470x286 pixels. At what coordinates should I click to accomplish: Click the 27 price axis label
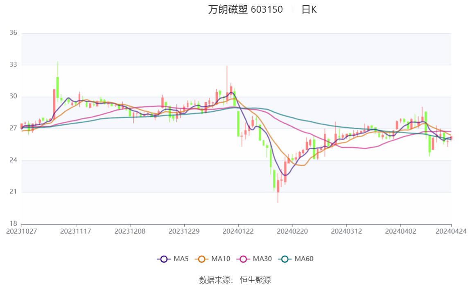(x=13, y=128)
